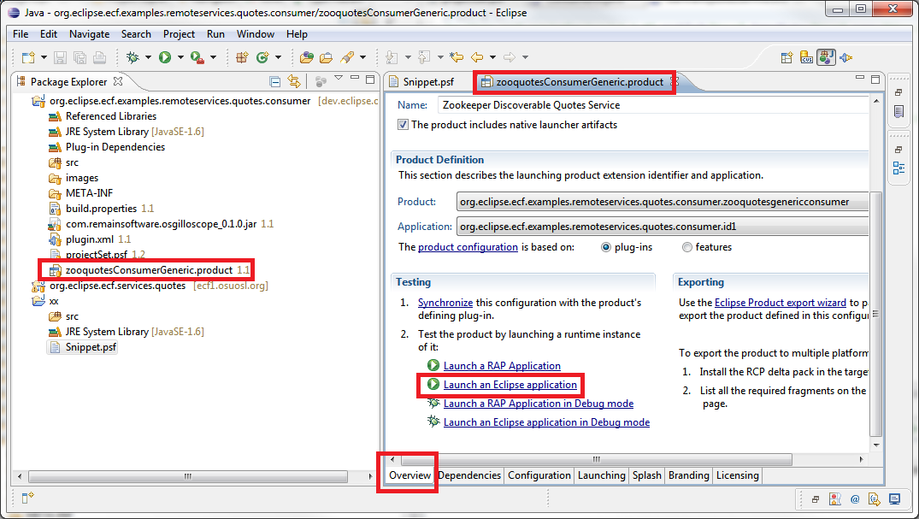Click the Open Task folder icon

point(326,57)
